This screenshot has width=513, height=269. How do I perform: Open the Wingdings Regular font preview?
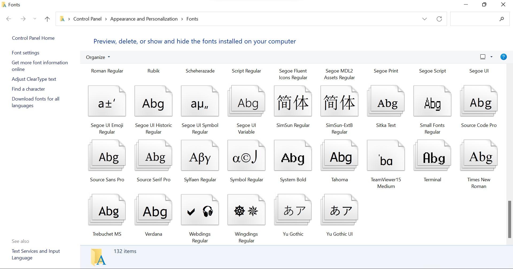tap(246, 209)
